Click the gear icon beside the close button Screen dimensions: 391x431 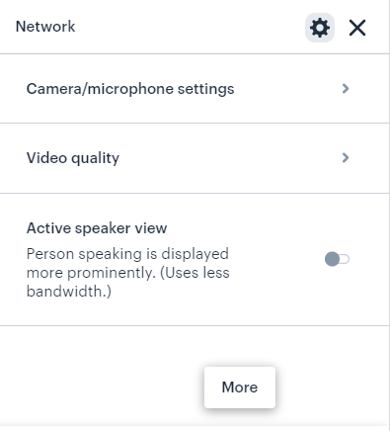320,28
